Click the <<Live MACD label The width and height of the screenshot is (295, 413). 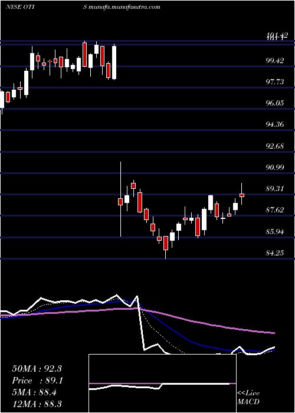coord(248,398)
